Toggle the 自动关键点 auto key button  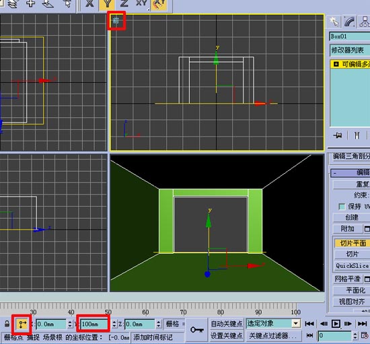click(226, 324)
